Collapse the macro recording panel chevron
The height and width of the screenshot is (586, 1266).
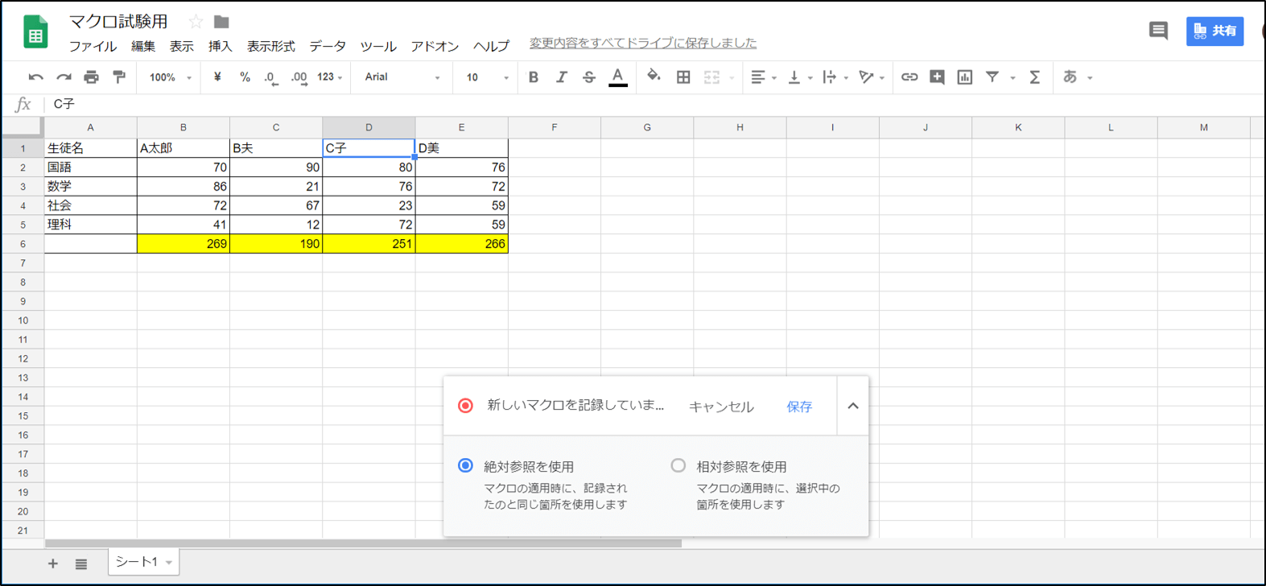tap(853, 406)
